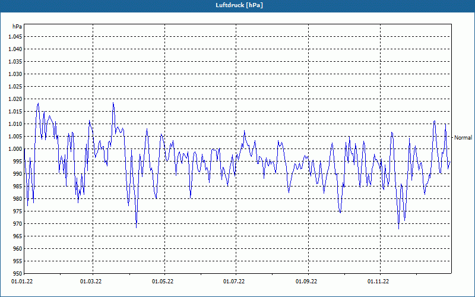Select the 1.020 y-axis value
This screenshot has height=297, width=475.
click(15, 99)
